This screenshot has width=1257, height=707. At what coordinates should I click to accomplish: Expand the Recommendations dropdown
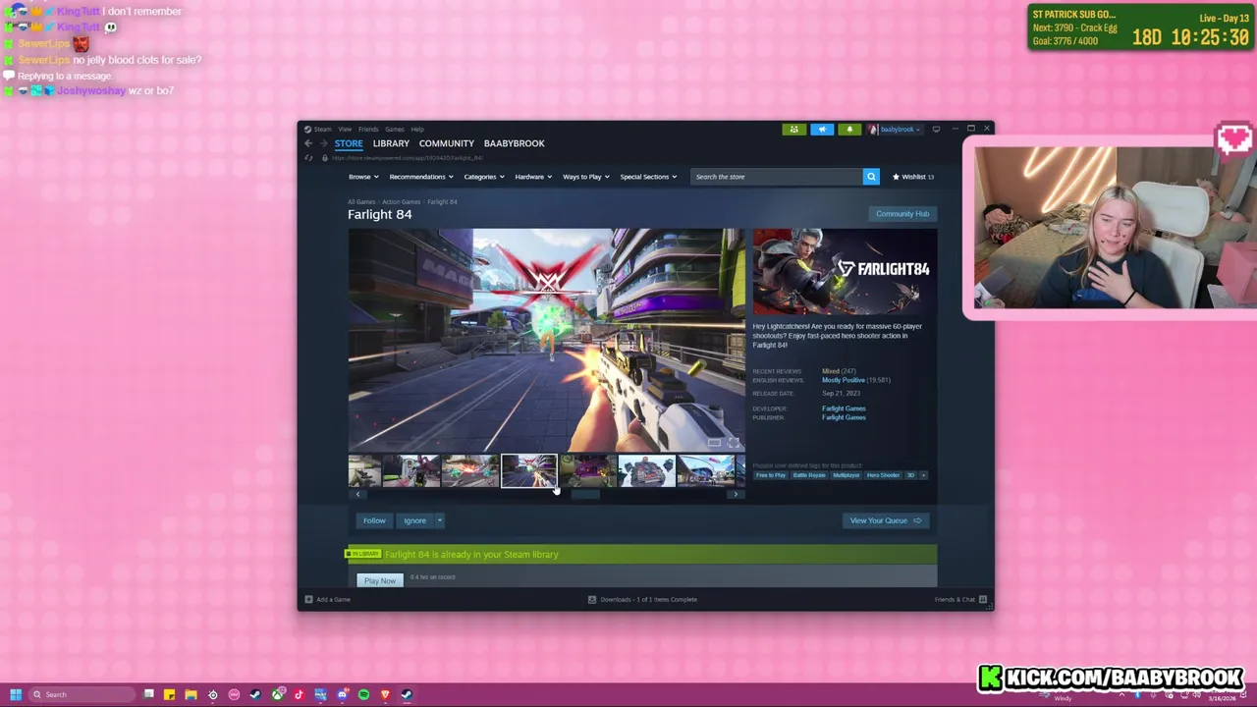coord(421,177)
